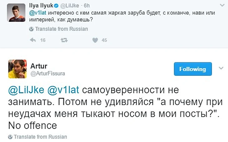Viewport: 228px width, 142px height.
Task: Open the Ilya Ilyuk display name link
Action: (x=41, y=5)
